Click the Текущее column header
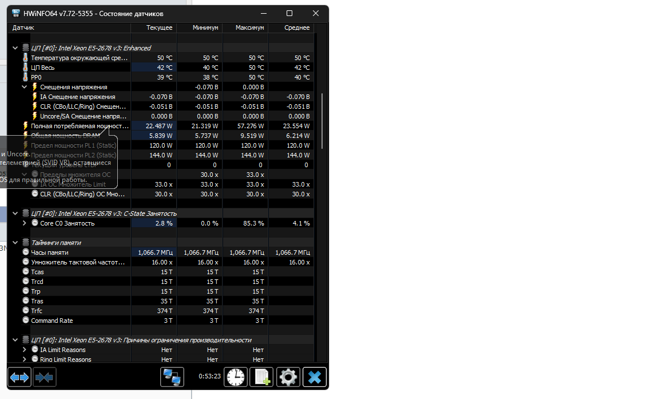The image size is (659, 399). pos(154,27)
